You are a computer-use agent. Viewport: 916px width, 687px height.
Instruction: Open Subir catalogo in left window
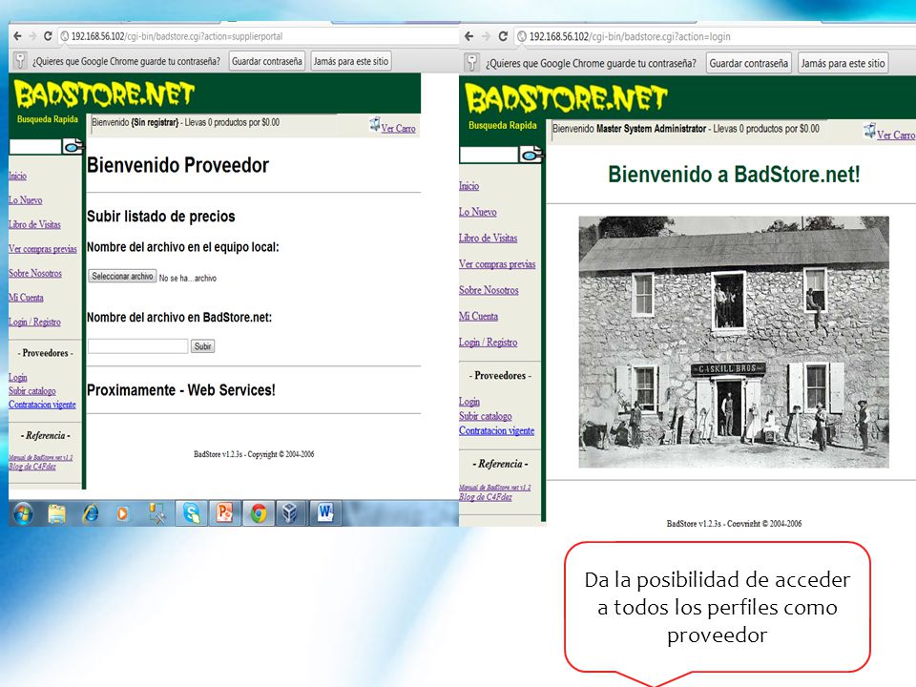(x=32, y=391)
